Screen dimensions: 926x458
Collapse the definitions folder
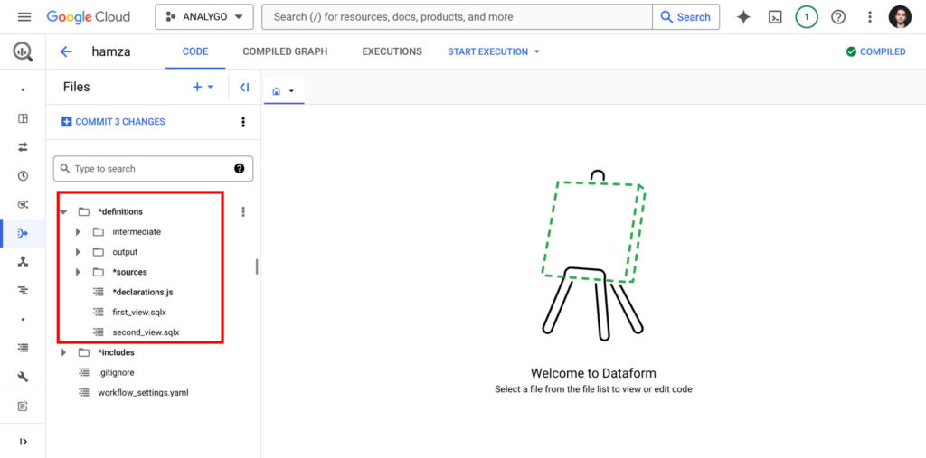point(63,212)
